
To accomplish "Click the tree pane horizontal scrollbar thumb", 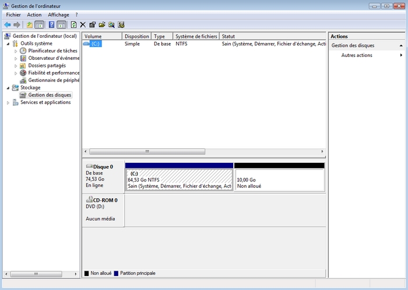I will [x=36, y=274].
